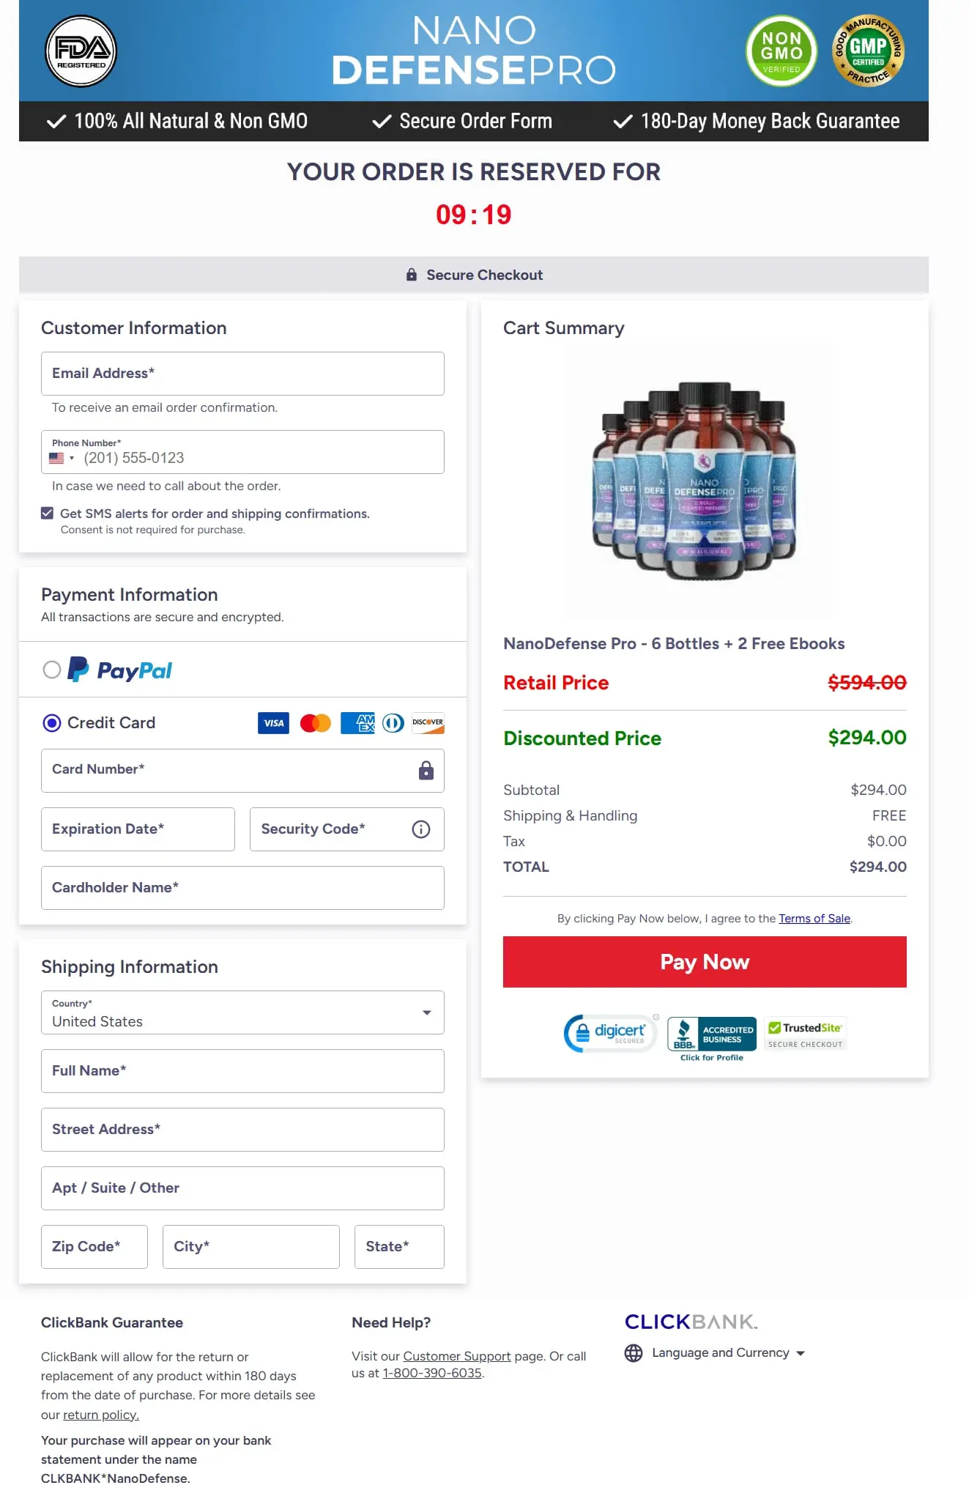Open the Country dropdown in Shipping Information
The width and height of the screenshot is (969, 1496).
[427, 1012]
